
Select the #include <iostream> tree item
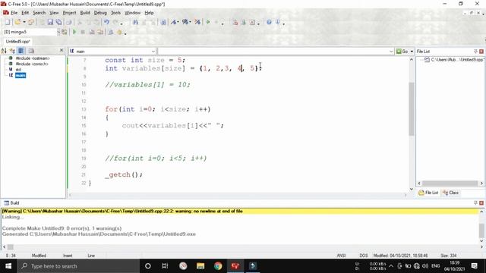tap(33, 58)
